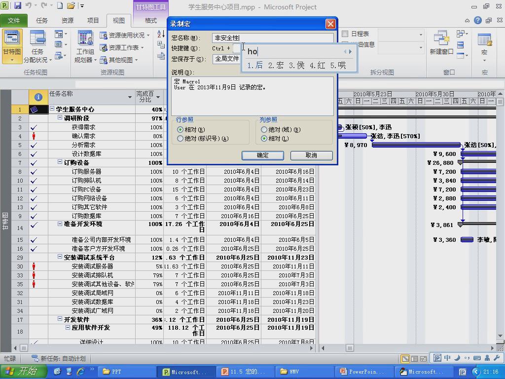Open the Other Views dropdown arrow
505x379 pixels.
136,60
